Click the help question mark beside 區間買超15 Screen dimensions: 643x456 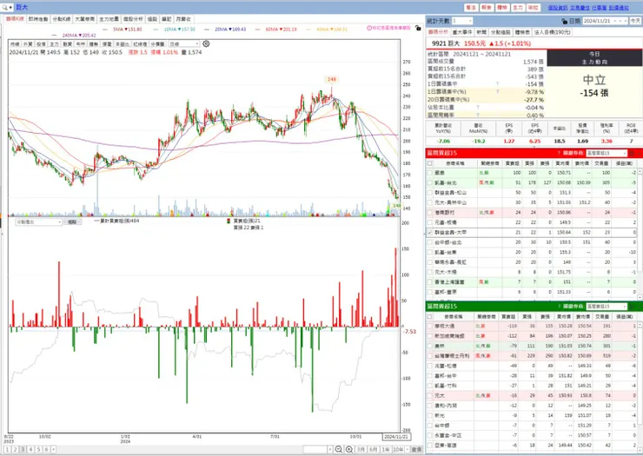coord(559,153)
